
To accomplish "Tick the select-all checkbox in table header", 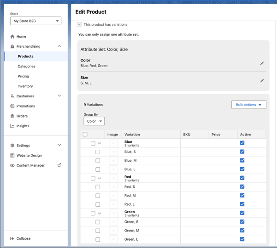I will click(85, 134).
